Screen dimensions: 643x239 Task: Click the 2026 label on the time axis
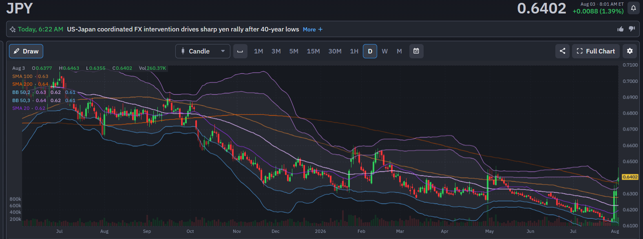[320, 231]
